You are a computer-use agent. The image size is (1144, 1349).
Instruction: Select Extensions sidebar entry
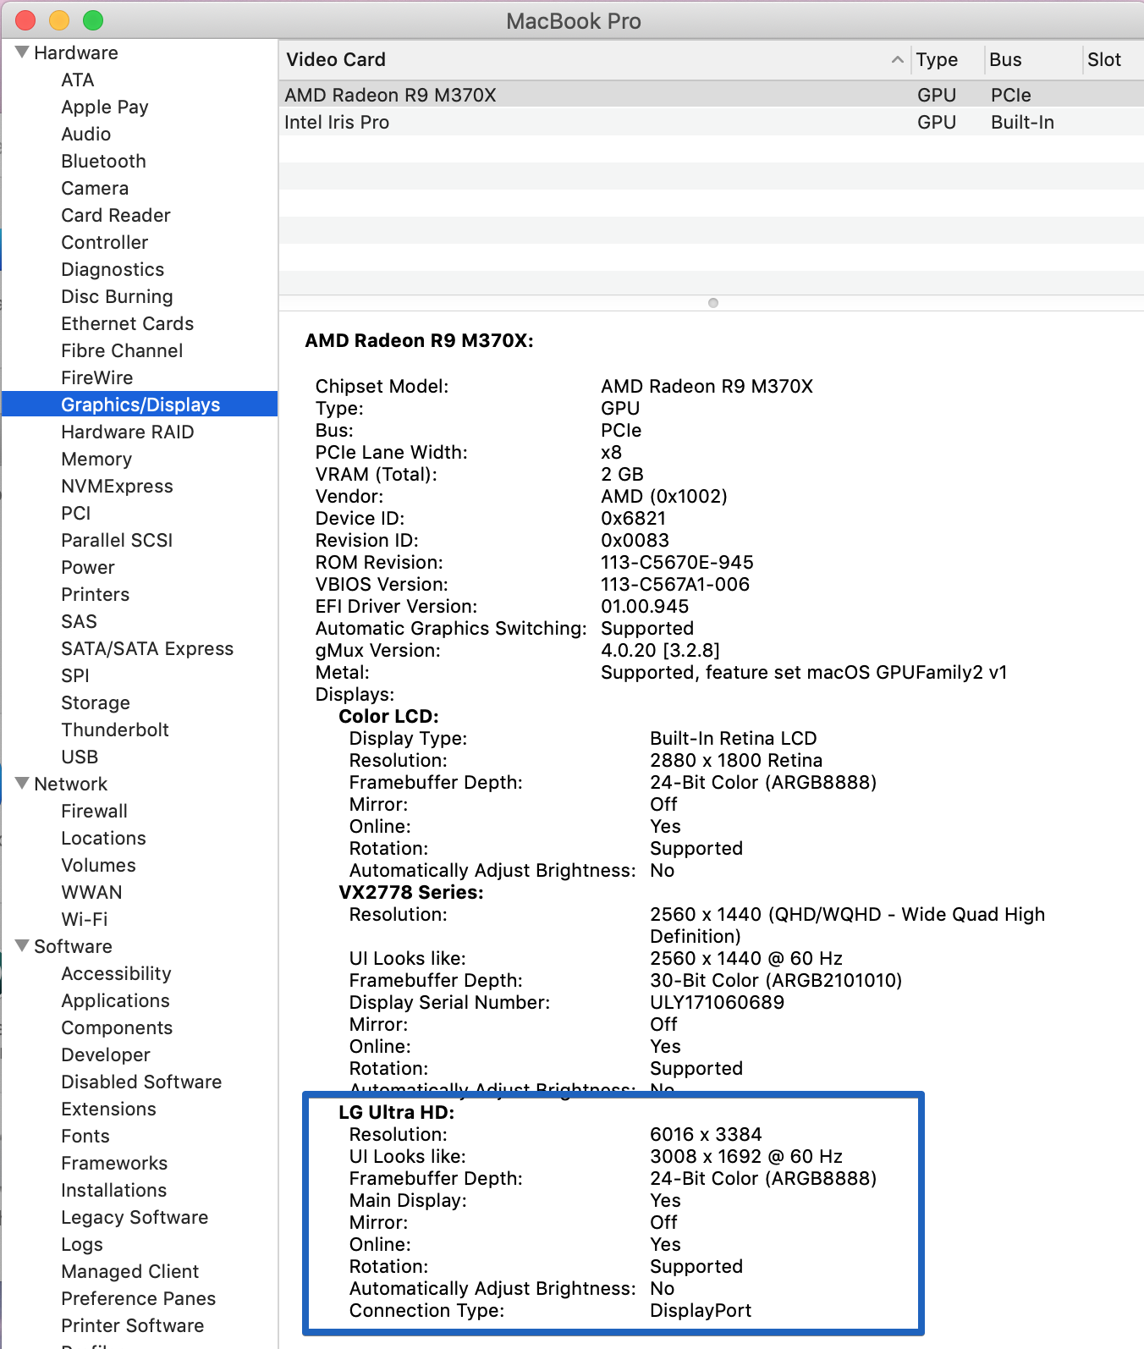coord(109,1109)
